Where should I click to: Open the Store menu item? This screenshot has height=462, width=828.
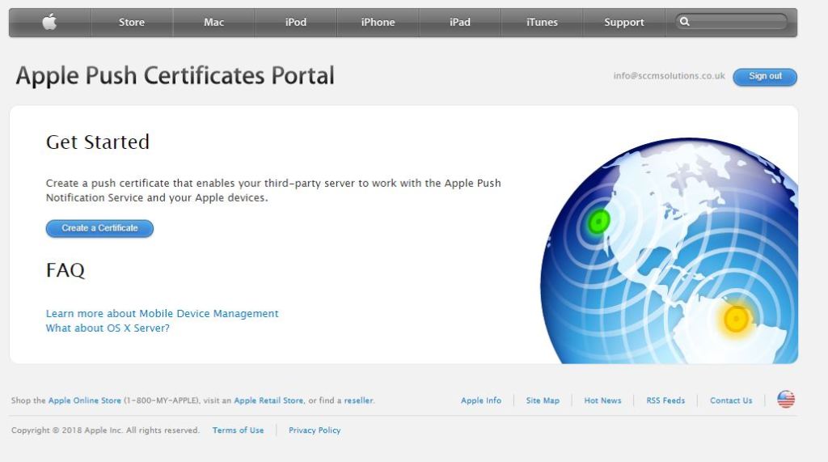[x=132, y=23]
